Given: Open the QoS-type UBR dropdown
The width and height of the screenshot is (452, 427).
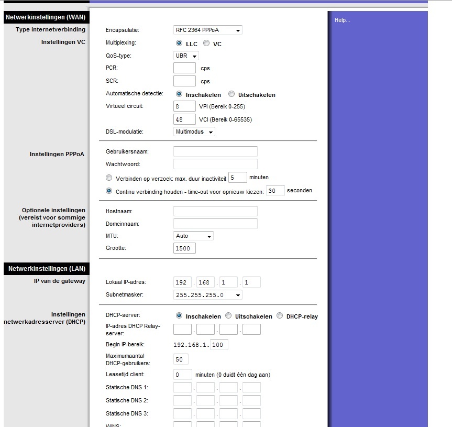Looking at the screenshot, I should pyautogui.click(x=186, y=56).
